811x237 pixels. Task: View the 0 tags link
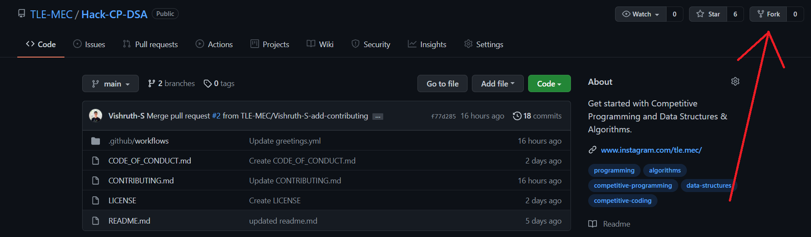pos(219,83)
